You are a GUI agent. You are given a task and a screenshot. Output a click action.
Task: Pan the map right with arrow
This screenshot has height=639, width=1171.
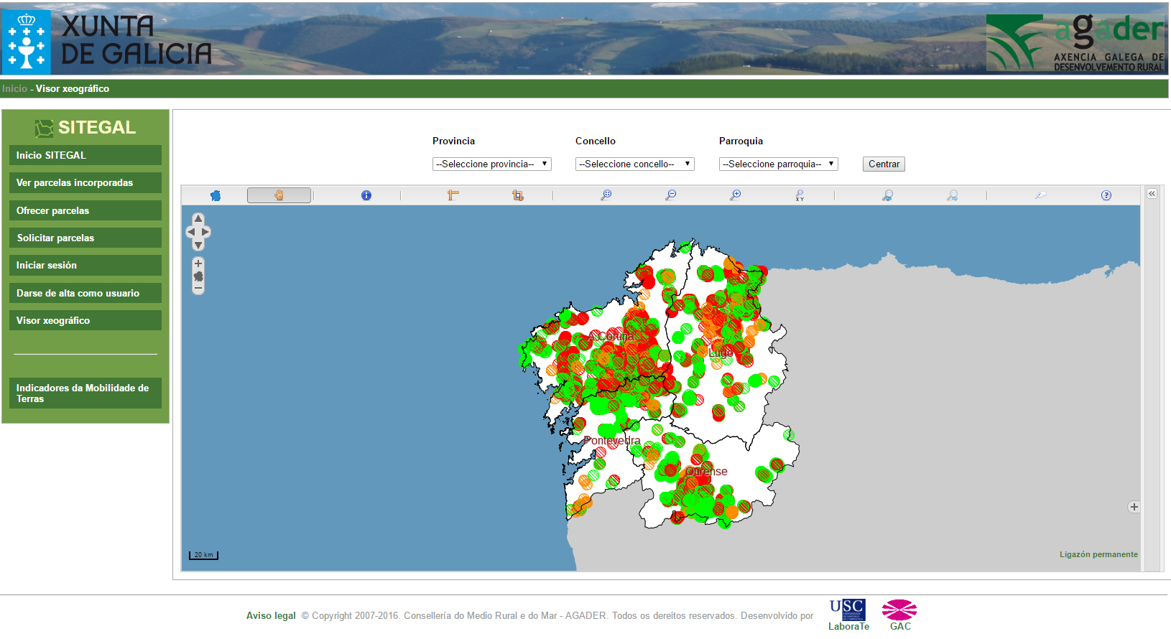coord(207,232)
